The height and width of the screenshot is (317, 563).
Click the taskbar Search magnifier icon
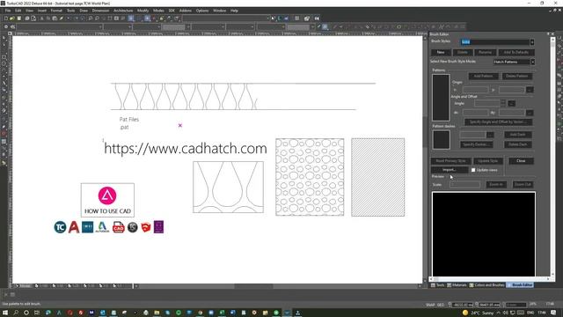tap(16, 313)
